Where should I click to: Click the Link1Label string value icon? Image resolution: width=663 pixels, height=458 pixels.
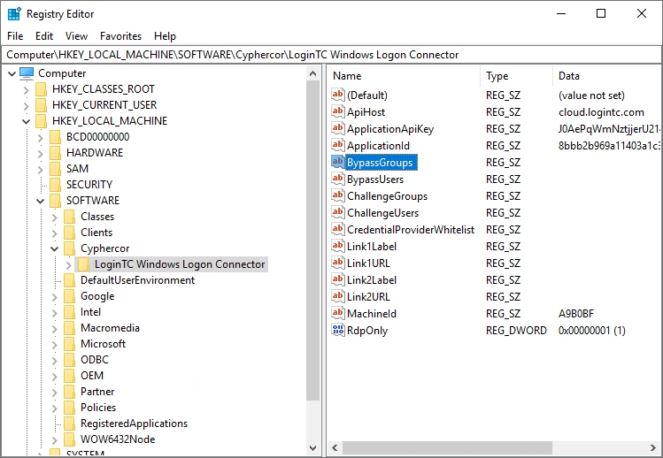[338, 246]
